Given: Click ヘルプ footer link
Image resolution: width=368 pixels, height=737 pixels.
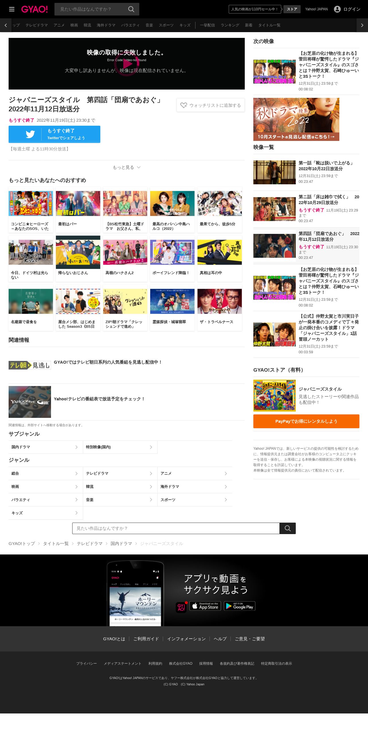Looking at the screenshot, I should [x=220, y=639].
